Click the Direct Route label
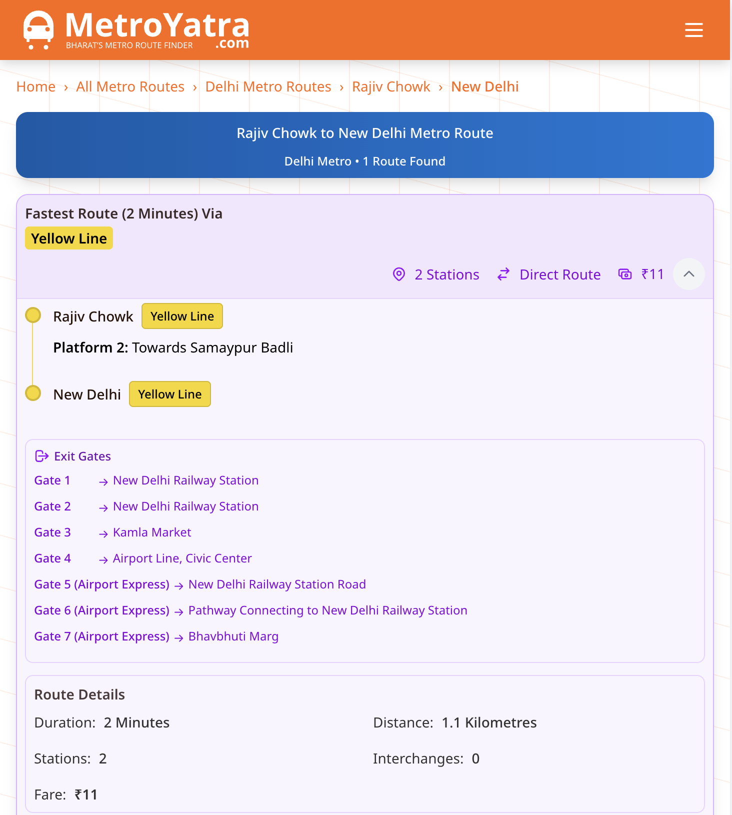The height and width of the screenshot is (815, 732). pos(560,274)
